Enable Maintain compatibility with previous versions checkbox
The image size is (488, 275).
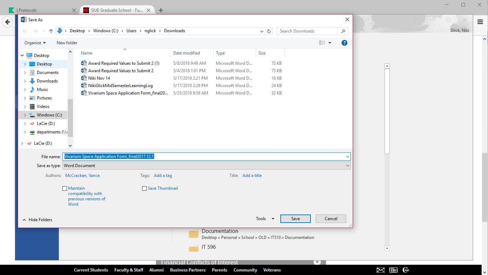click(x=64, y=189)
